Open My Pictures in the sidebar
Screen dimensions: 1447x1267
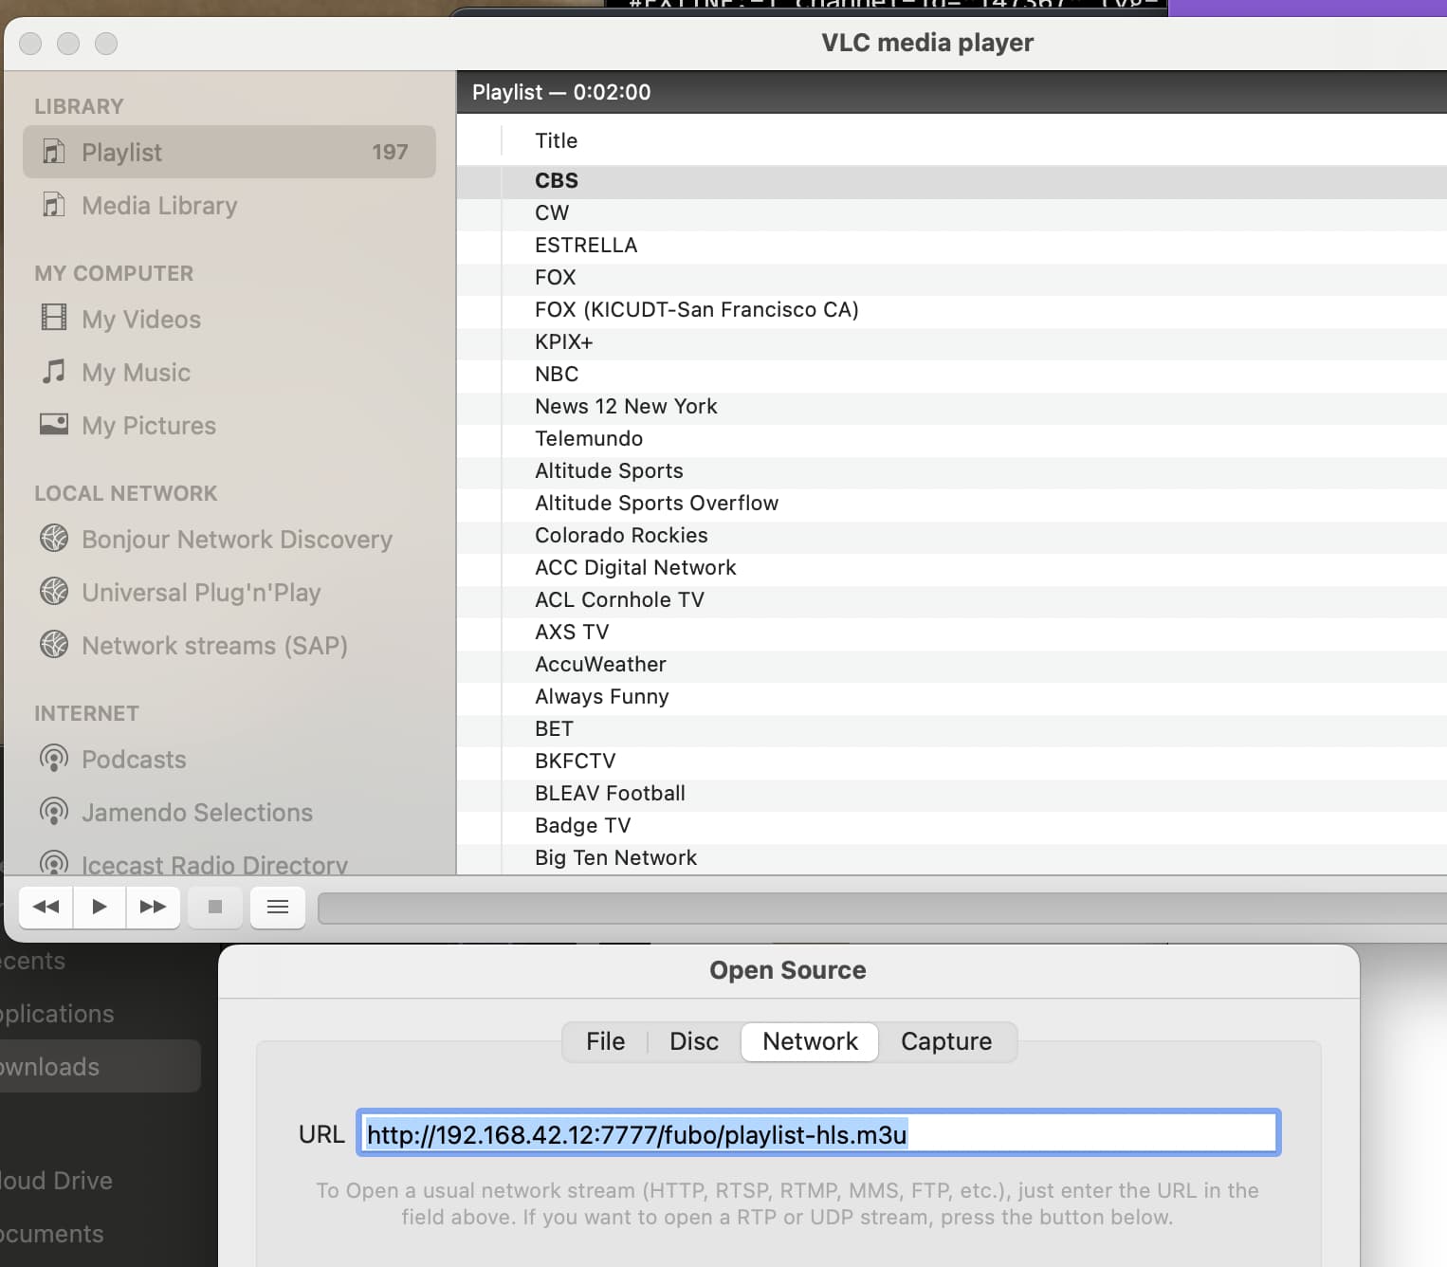tap(148, 426)
